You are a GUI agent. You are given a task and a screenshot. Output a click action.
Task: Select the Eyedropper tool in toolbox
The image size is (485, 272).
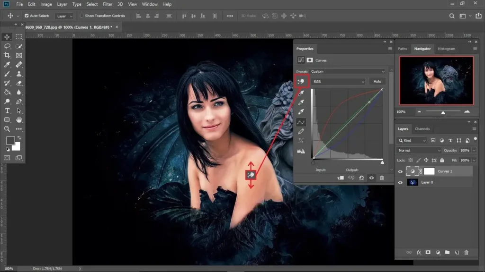(x=7, y=65)
